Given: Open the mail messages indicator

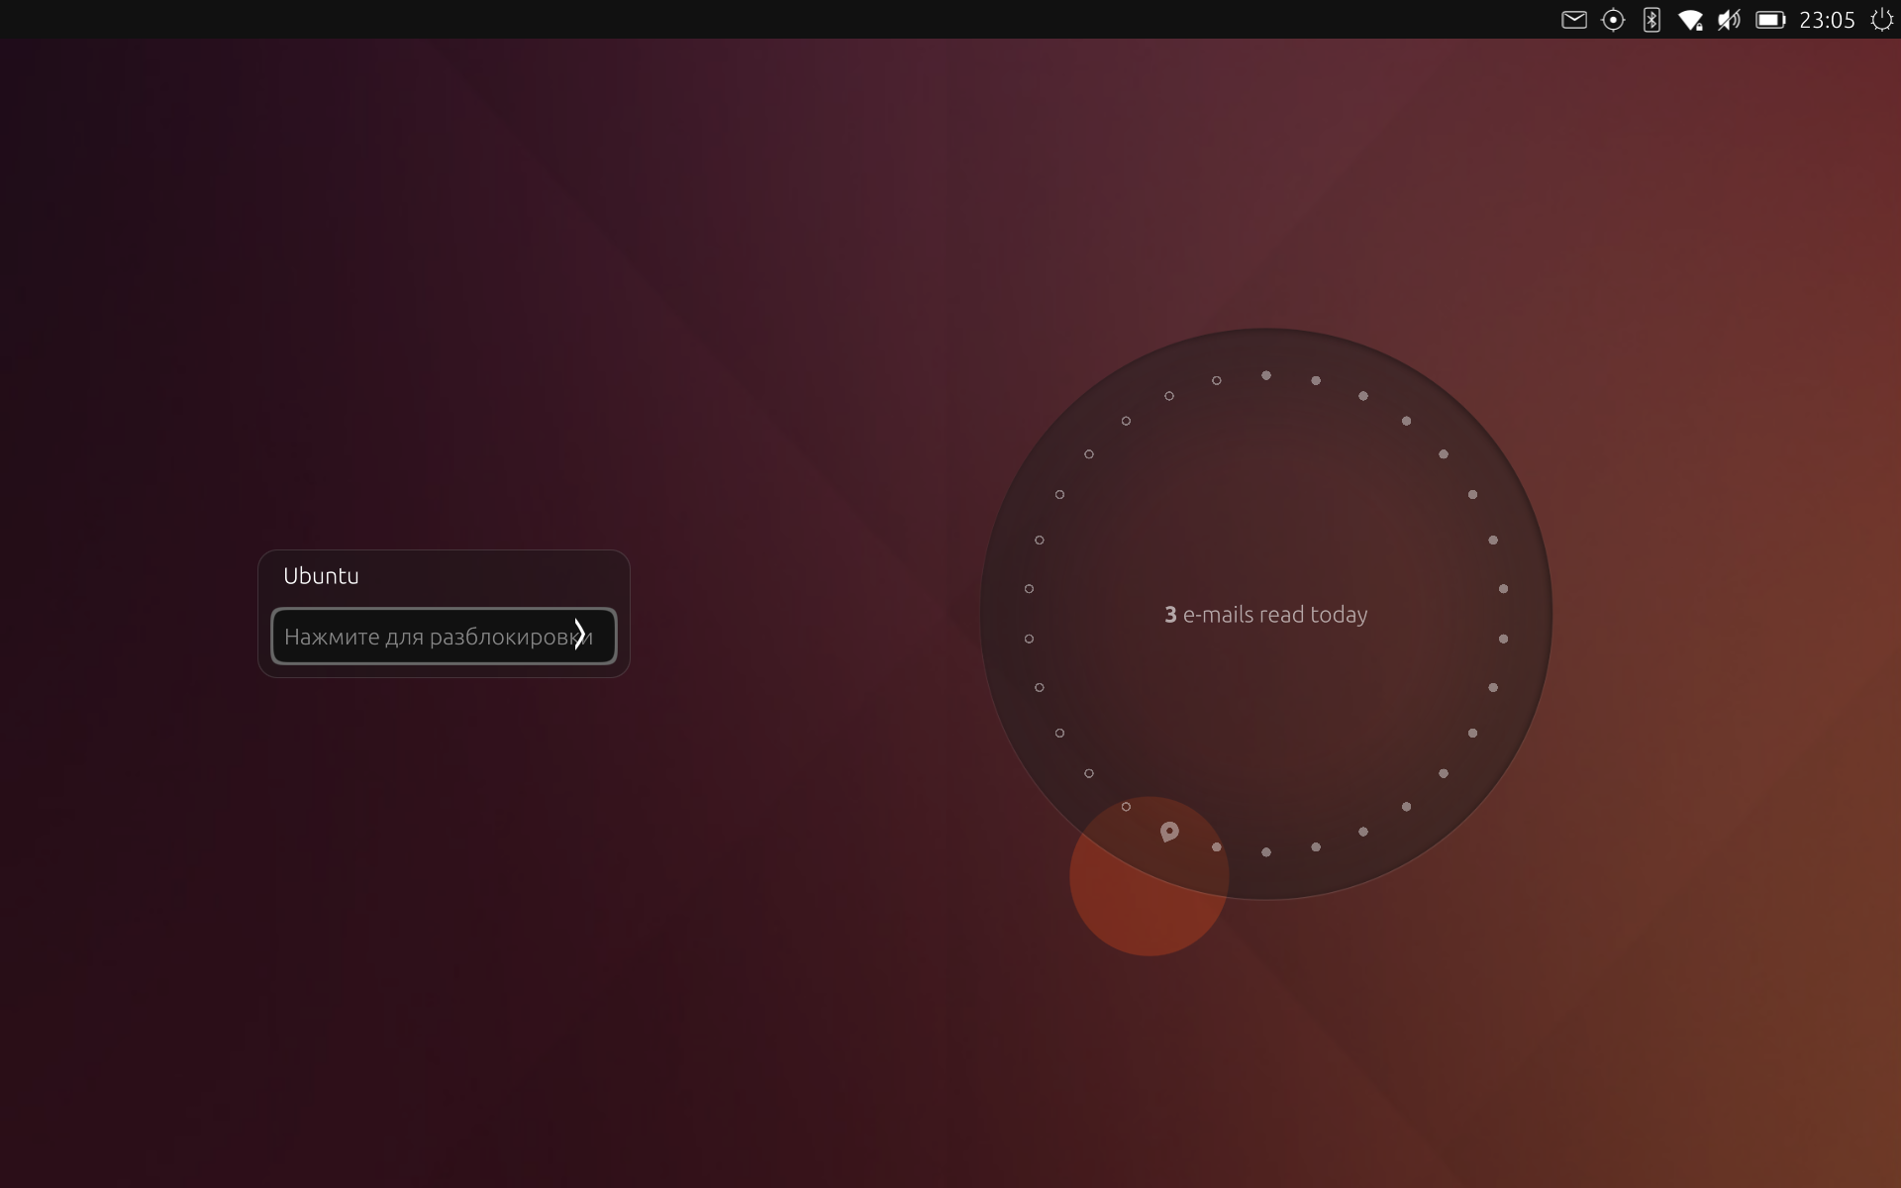Looking at the screenshot, I should click(1573, 20).
